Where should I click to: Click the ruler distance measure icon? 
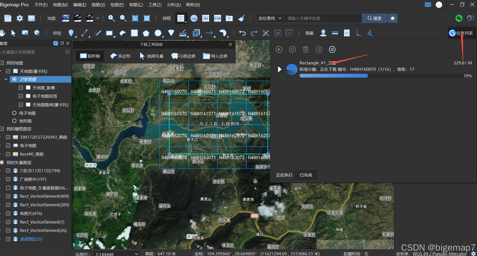(335, 33)
